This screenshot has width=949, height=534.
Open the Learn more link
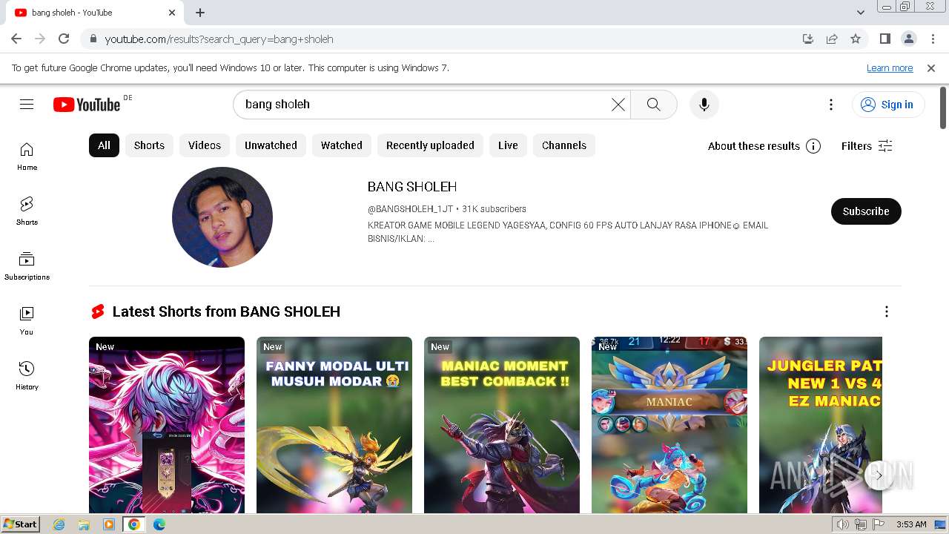tap(890, 67)
